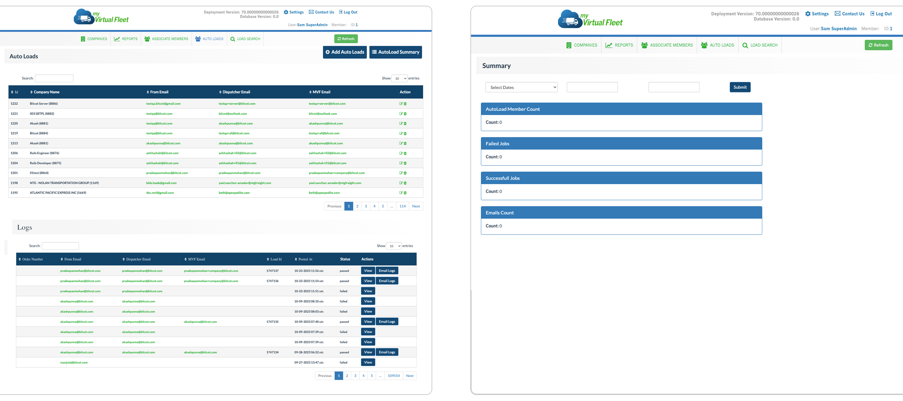Click the AutoLoad Summary button

[x=395, y=52]
